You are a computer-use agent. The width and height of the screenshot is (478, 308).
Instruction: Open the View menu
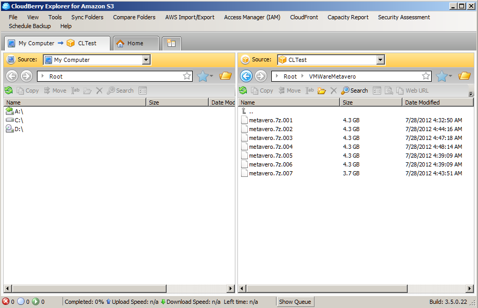tap(33, 17)
